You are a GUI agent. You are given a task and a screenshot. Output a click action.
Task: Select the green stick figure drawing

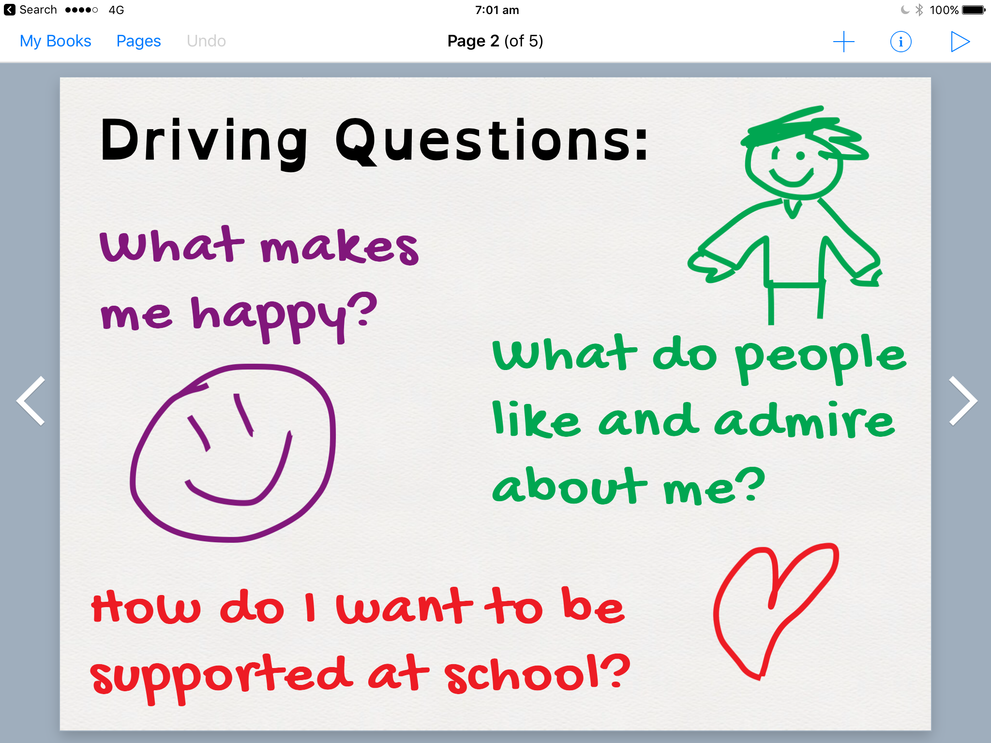point(785,215)
